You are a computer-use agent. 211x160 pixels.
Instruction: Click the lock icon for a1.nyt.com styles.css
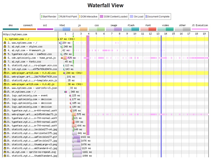5,47
